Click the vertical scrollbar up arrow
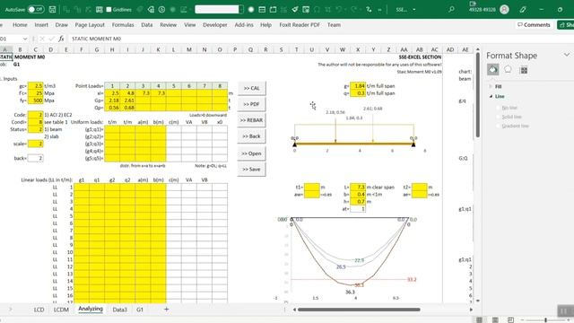574x323 pixels. tap(478, 49)
